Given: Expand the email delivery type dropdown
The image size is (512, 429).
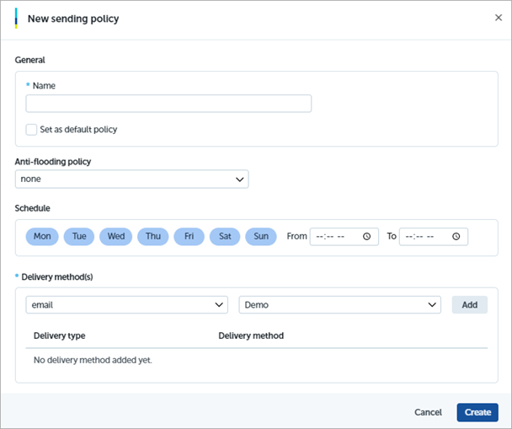Looking at the screenshot, I should pos(126,304).
